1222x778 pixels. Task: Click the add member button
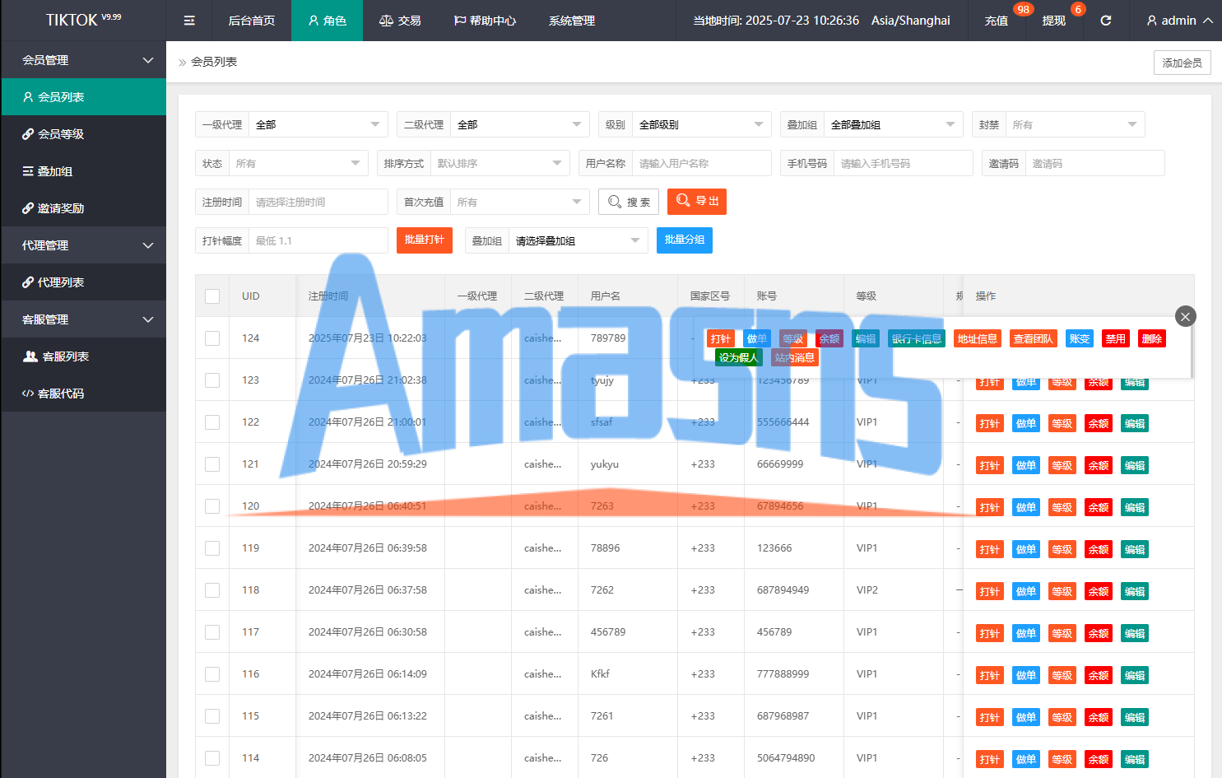tap(1182, 63)
